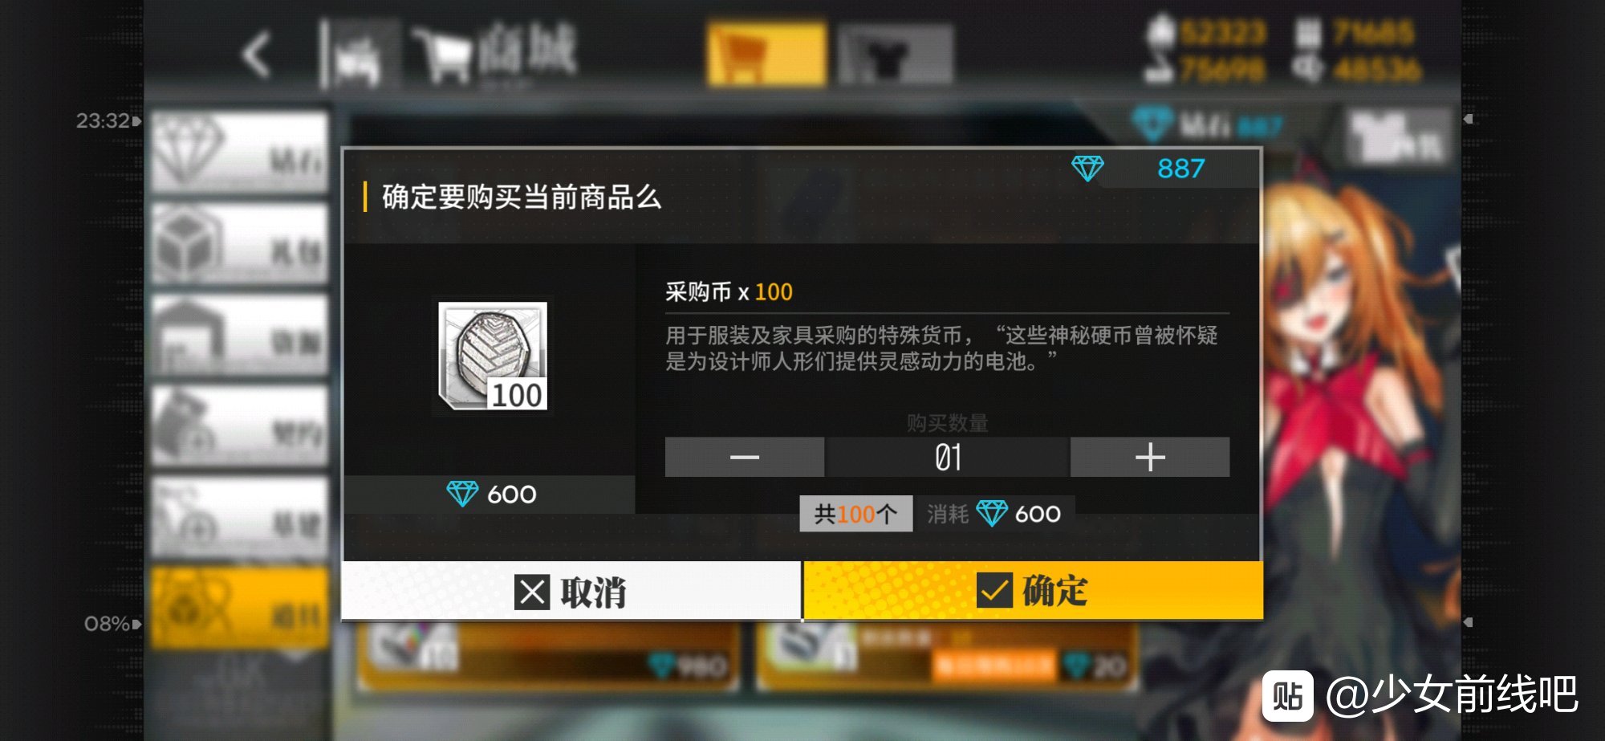Select the warehouse building category in sidebar
Screen dimensions: 1605x741
point(240,334)
